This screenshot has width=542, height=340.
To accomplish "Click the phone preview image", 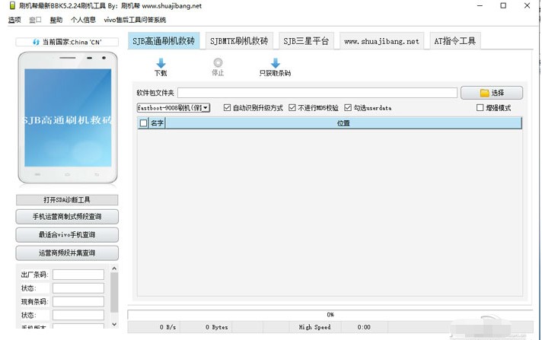I will [x=68, y=117].
